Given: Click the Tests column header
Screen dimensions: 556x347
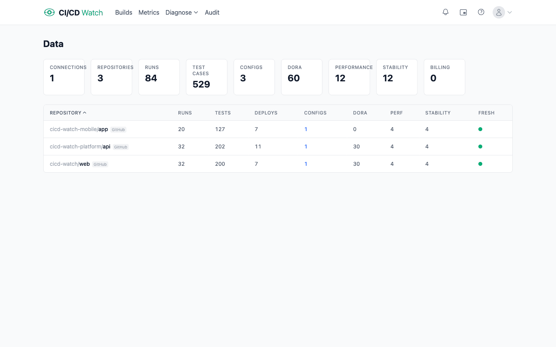Looking at the screenshot, I should point(223,113).
